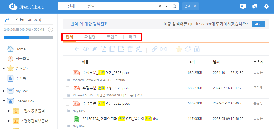Click the 추가 Quick Search button
274x129 pixels.
[258, 24]
